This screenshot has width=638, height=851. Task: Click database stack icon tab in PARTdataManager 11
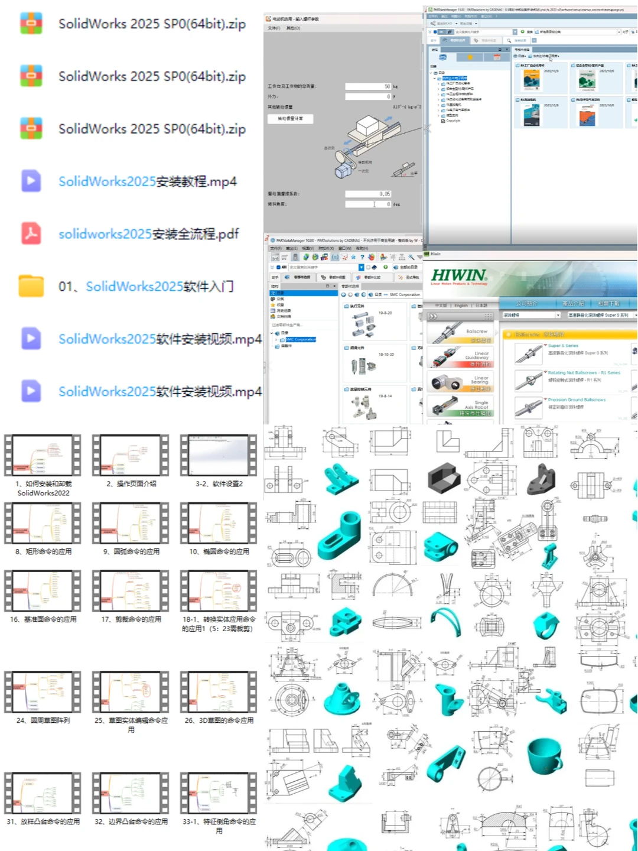tap(443, 57)
